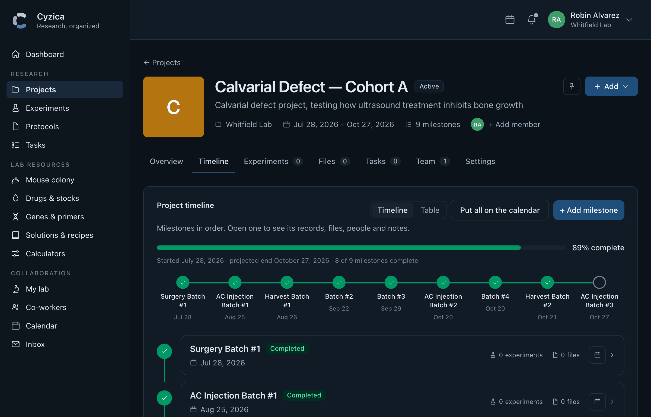651x417 pixels.
Task: Switch view to Timeline toggle
Action: [392, 210]
